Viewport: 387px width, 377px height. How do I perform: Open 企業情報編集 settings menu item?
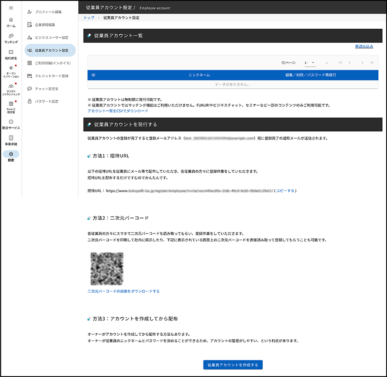click(45, 25)
